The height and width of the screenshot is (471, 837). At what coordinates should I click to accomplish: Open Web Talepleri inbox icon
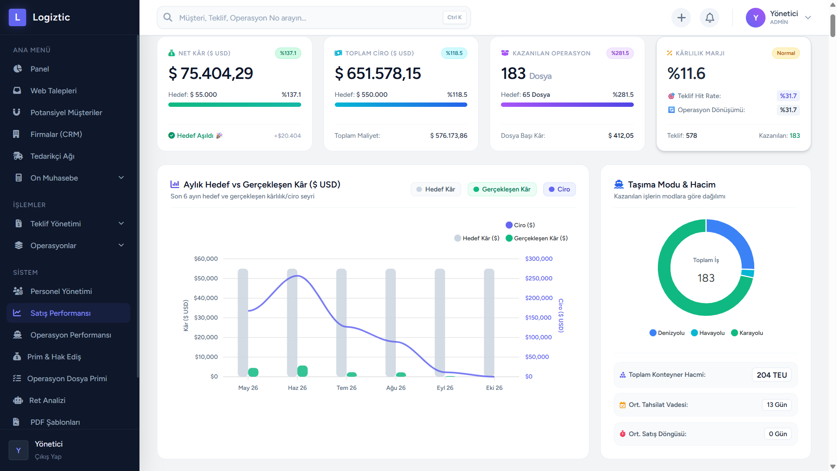pos(17,91)
